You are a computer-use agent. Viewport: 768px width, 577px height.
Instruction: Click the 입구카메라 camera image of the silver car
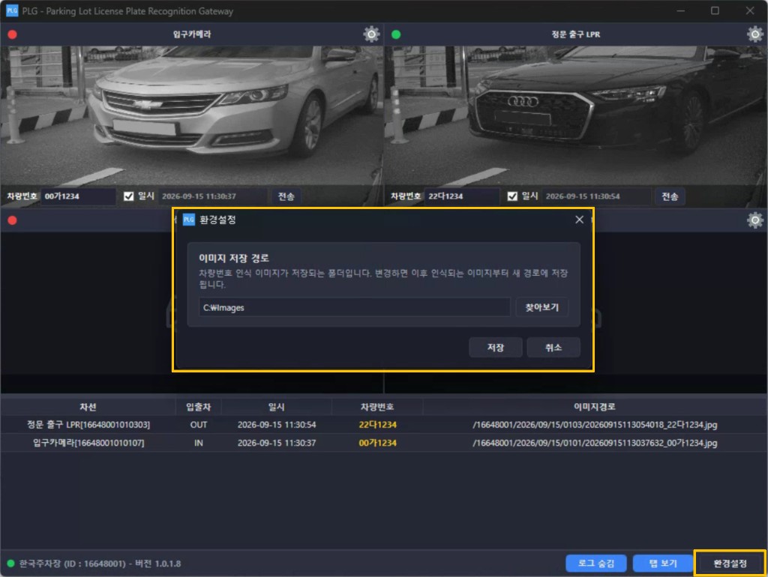[x=191, y=115]
